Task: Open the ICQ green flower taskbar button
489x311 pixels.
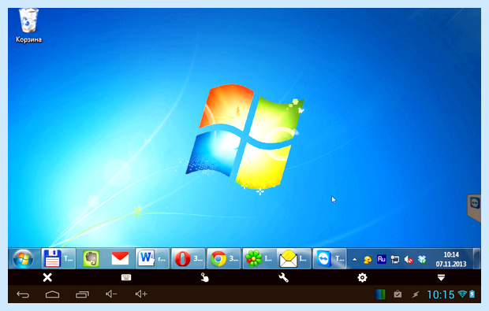Action: click(259, 258)
